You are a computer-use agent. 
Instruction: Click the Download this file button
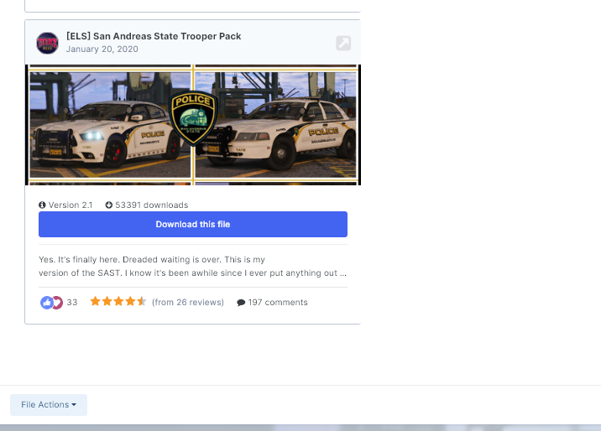coord(193,224)
